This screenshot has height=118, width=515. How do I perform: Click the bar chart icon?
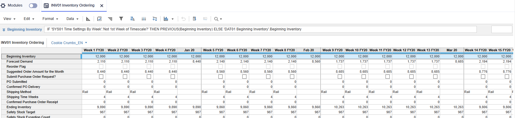click(166, 19)
